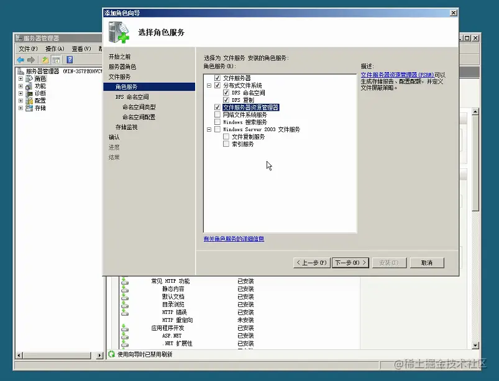
Task: Click the vertical scrollbar down arrow in Server Manager
Action: coord(475,346)
